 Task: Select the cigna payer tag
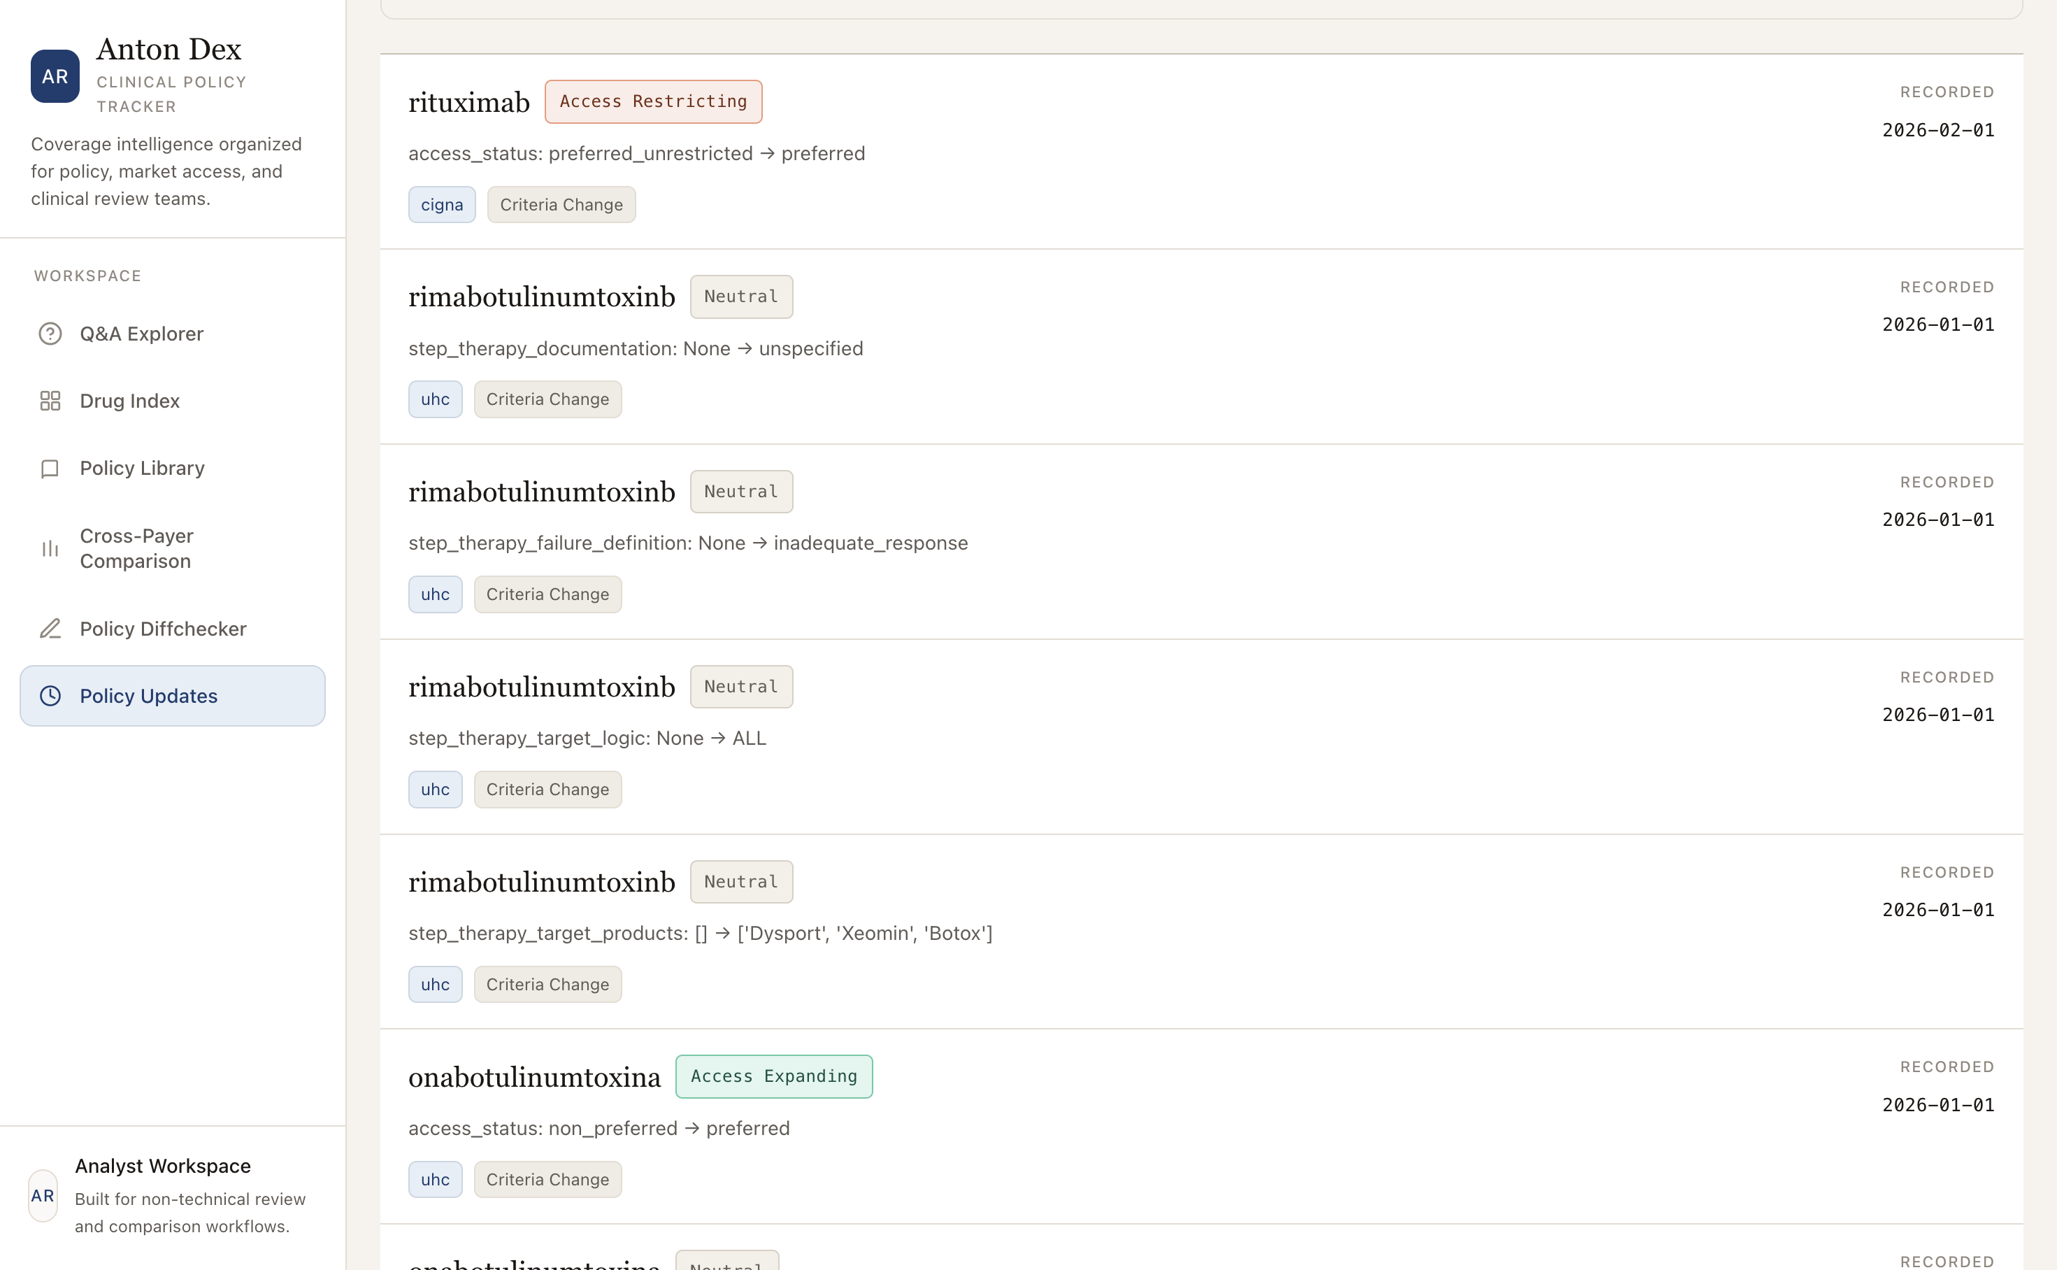[x=442, y=205]
